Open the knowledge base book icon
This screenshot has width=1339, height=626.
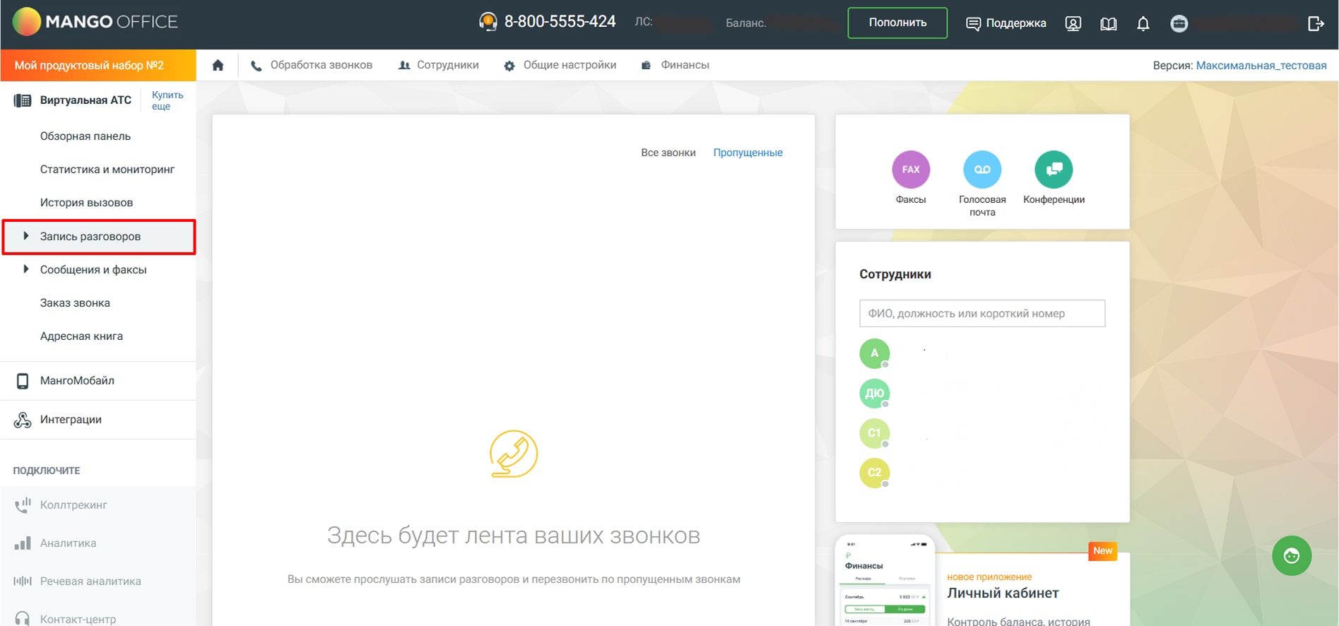coord(1108,23)
